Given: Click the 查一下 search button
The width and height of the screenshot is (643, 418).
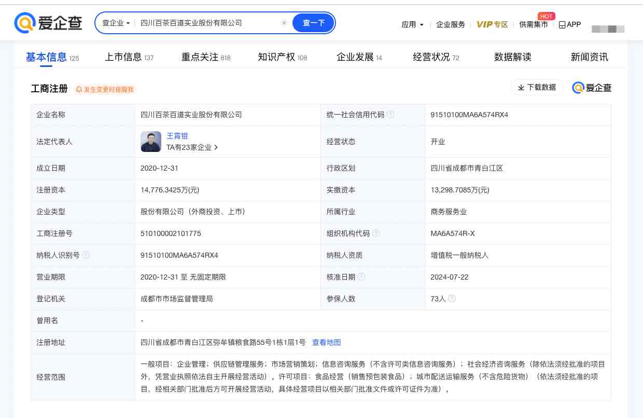Looking at the screenshot, I should 313,23.
